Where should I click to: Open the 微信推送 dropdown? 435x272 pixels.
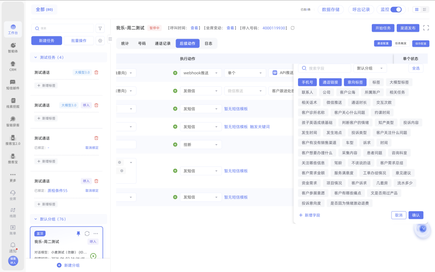click(x=245, y=91)
